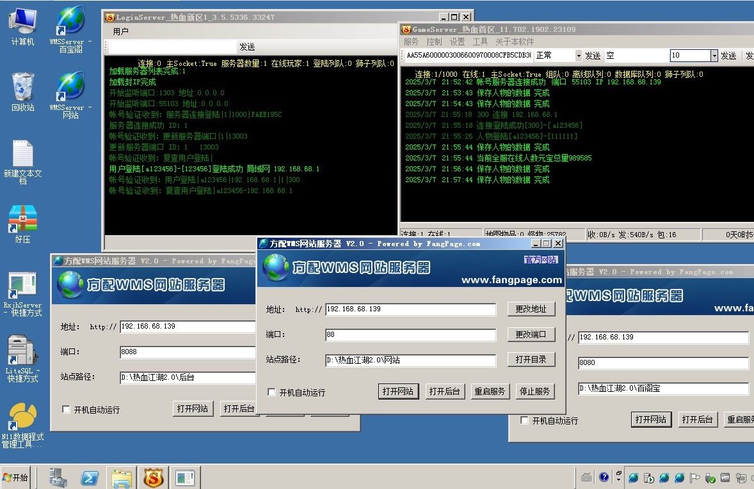Click 打开网站 in the right 百阁宝 WMS window
754x489 pixels.
(650, 420)
